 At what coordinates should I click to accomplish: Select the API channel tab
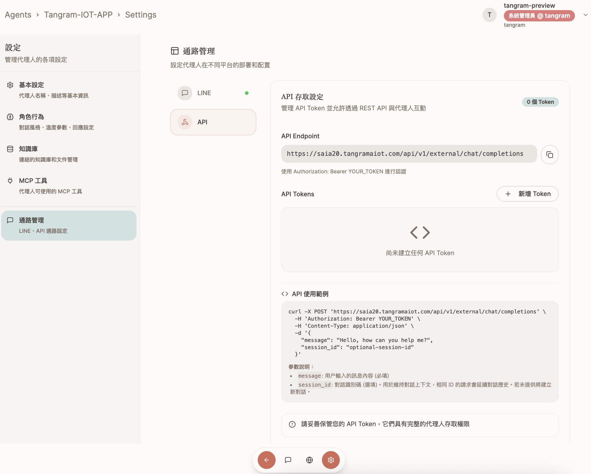click(213, 122)
